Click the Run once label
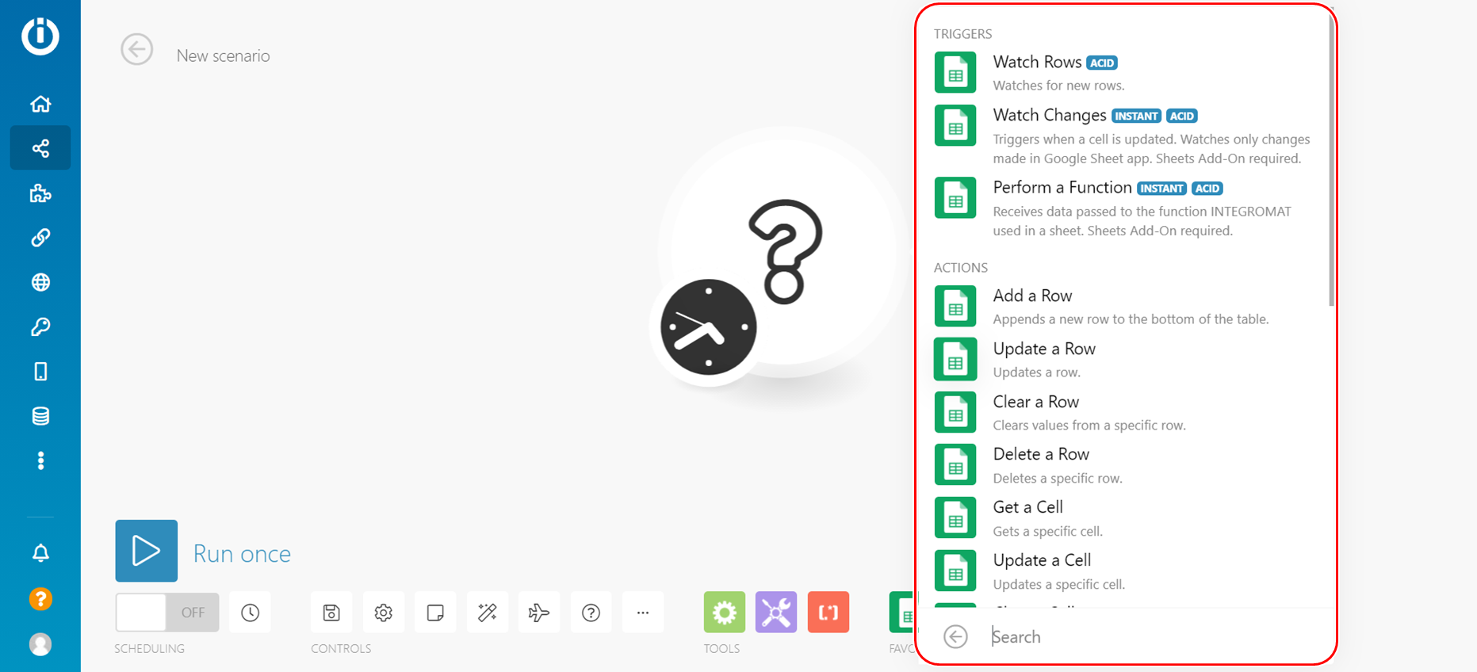 (x=242, y=553)
